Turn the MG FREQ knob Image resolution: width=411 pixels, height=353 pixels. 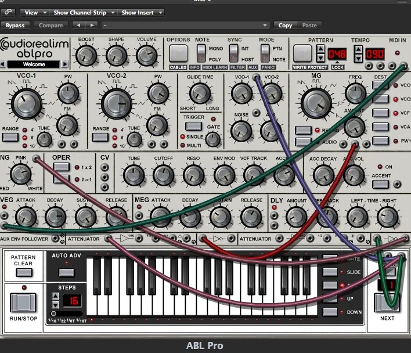coord(355,93)
